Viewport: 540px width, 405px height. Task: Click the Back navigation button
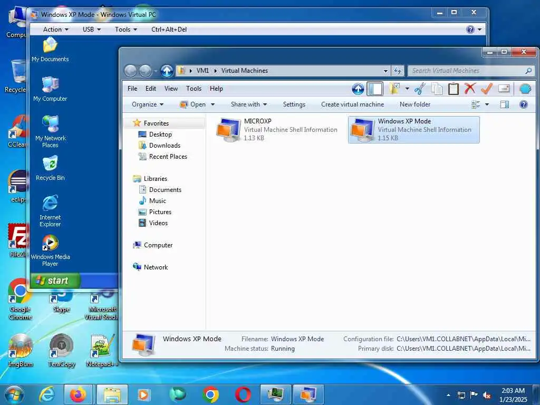tap(131, 71)
